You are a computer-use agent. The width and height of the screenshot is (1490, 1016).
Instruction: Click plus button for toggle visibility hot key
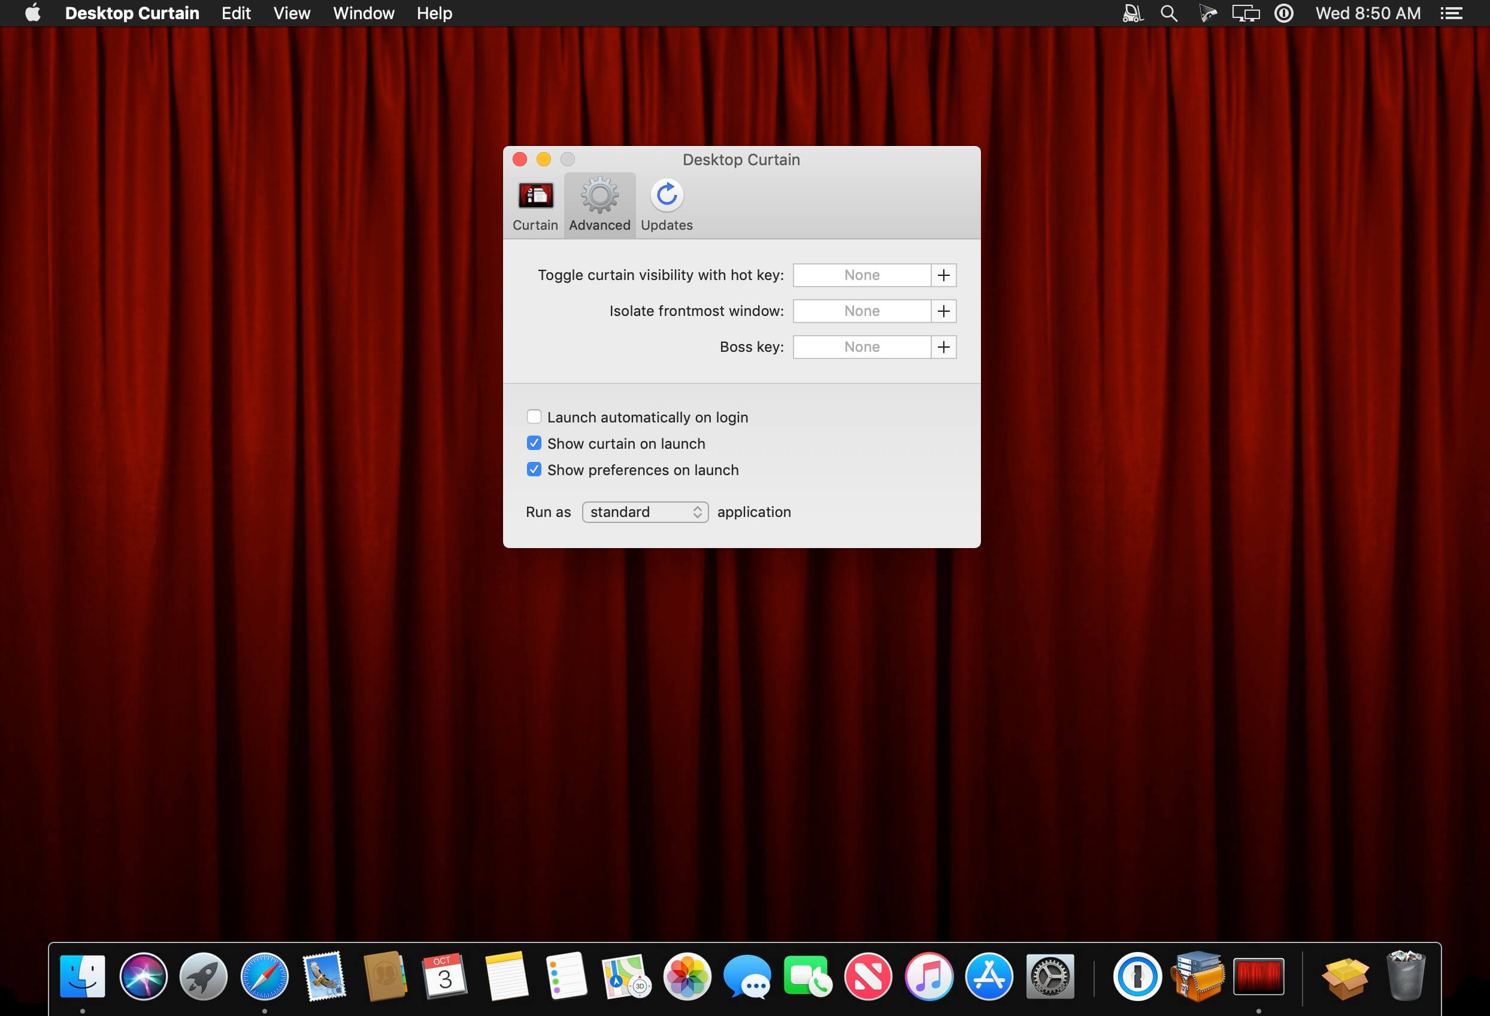(943, 275)
